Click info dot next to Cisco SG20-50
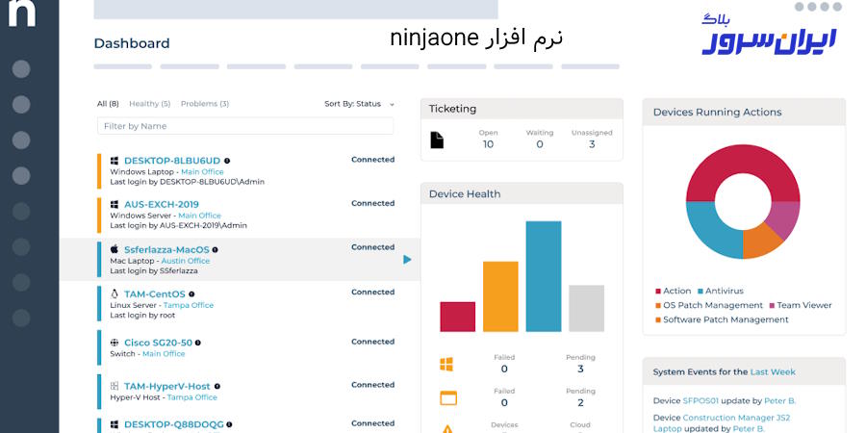866x433 pixels. (x=197, y=343)
